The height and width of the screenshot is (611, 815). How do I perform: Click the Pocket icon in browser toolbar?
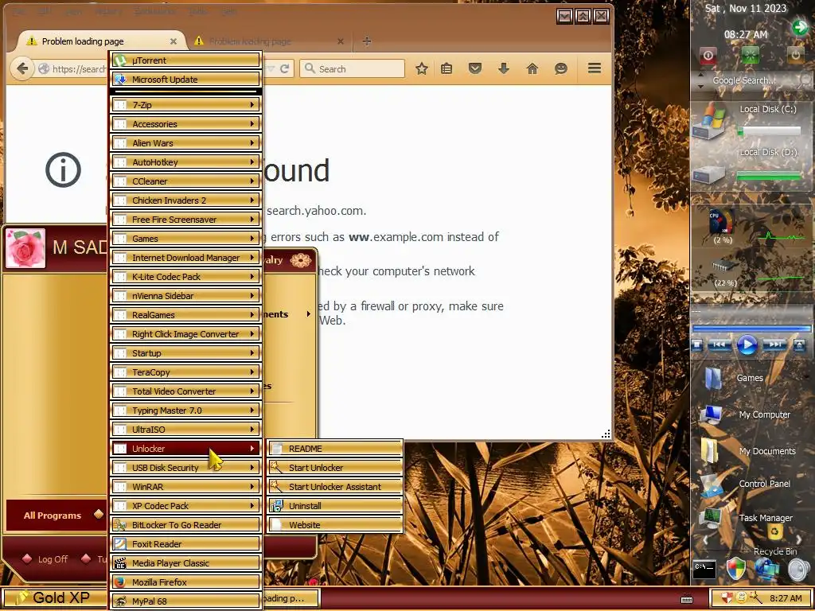point(474,68)
